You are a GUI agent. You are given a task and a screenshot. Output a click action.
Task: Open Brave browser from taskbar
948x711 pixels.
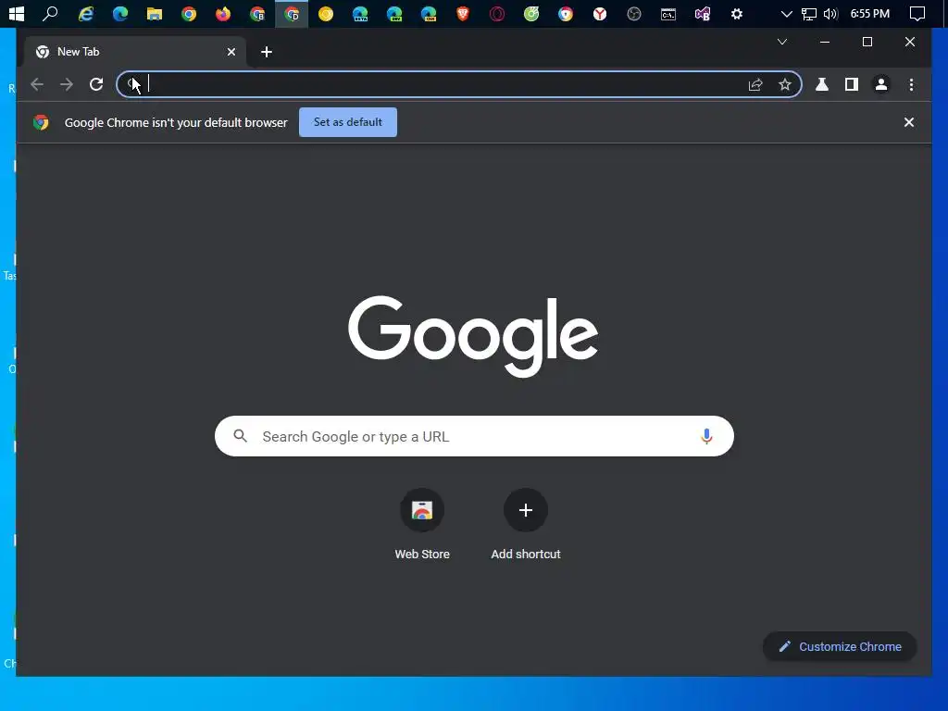click(x=463, y=13)
